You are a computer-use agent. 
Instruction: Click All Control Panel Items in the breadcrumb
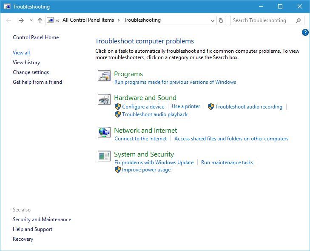point(88,20)
